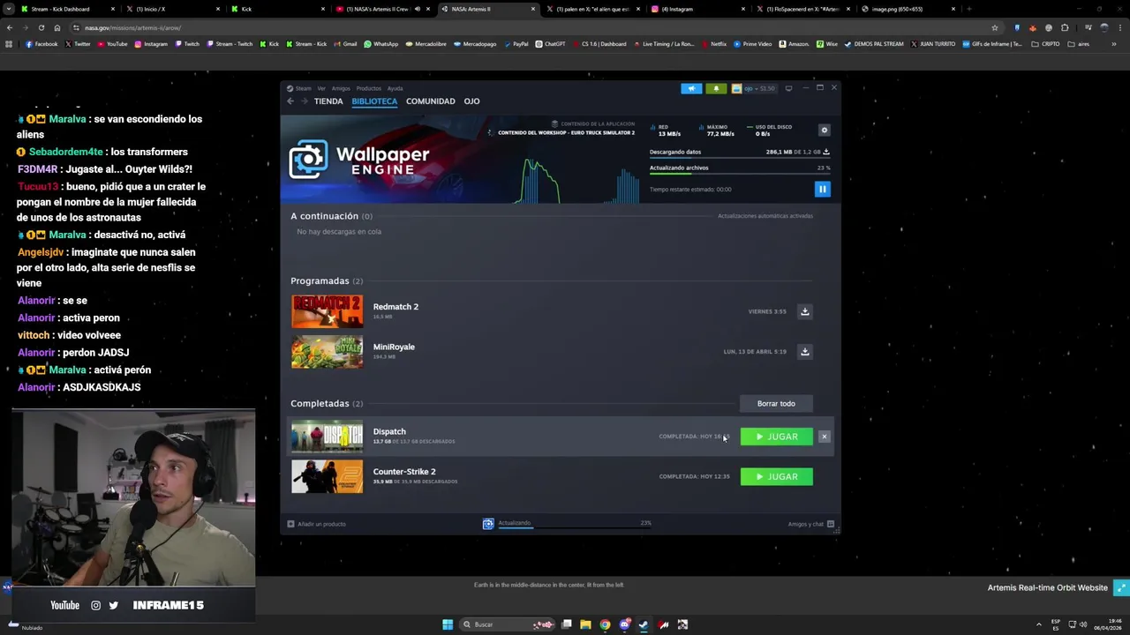Open the ojo account dropdown
The height and width of the screenshot is (635, 1130).
753,88
